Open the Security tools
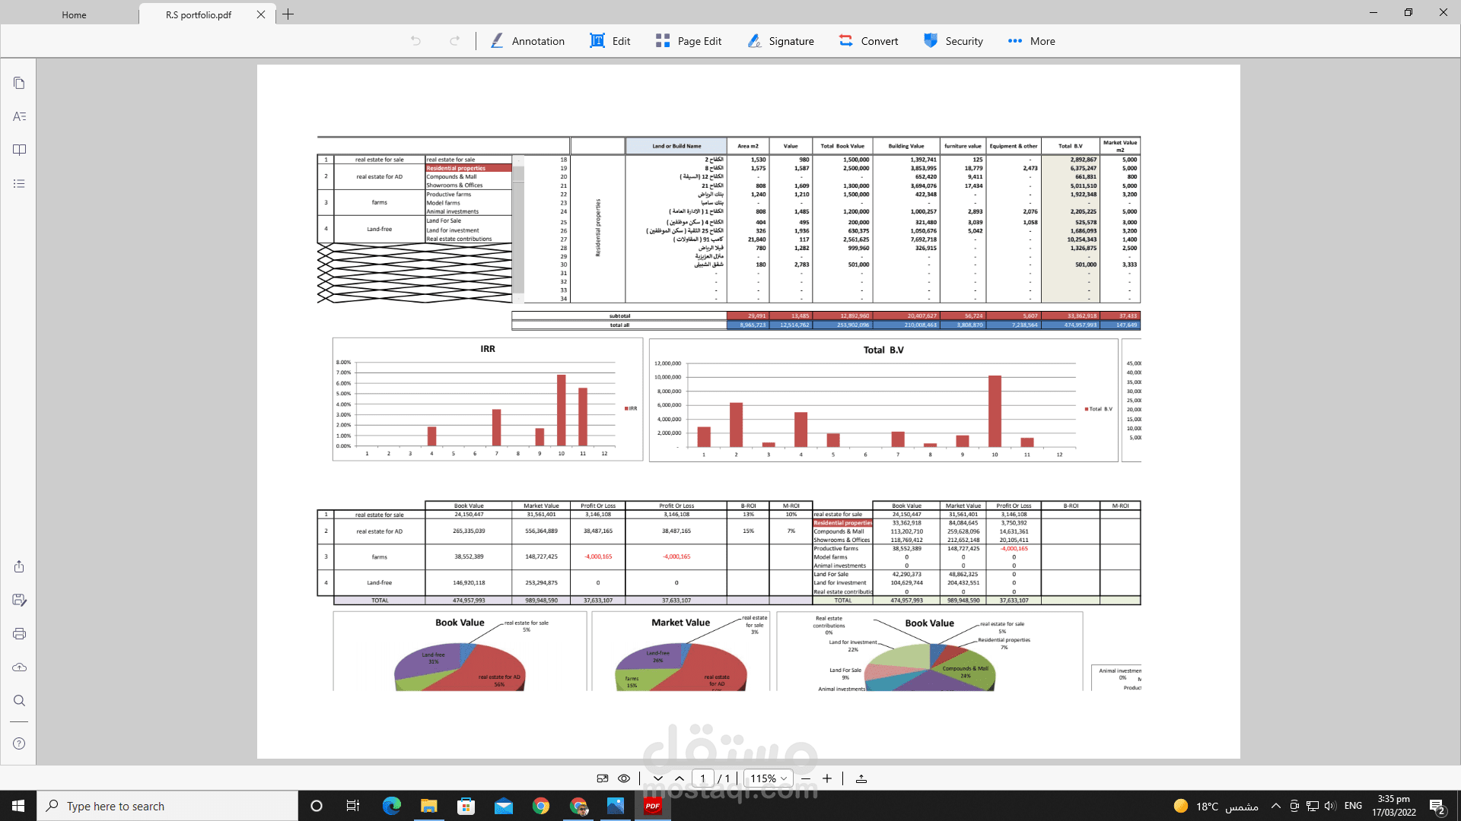The width and height of the screenshot is (1461, 821). [953, 41]
